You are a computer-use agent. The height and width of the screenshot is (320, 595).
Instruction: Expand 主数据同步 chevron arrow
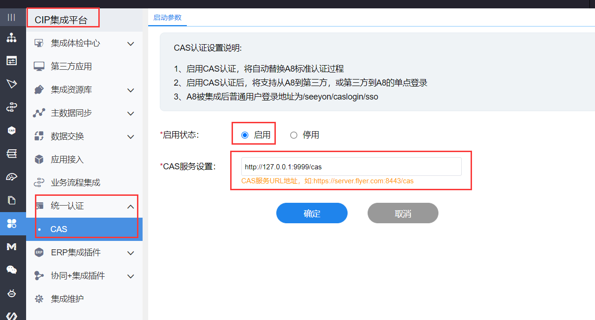click(x=130, y=113)
